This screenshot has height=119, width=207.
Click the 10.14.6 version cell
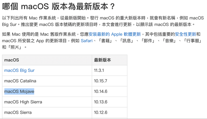pyautogui.click(x=110, y=91)
